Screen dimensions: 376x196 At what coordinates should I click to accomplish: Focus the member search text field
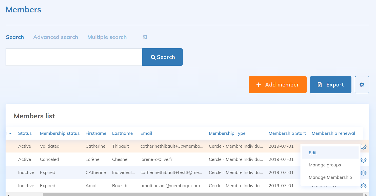(74, 57)
